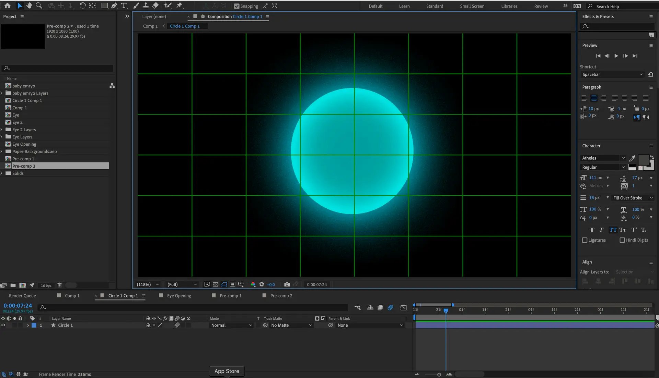
Task: Click the delete trash icon in Project panel
Action: (59, 285)
